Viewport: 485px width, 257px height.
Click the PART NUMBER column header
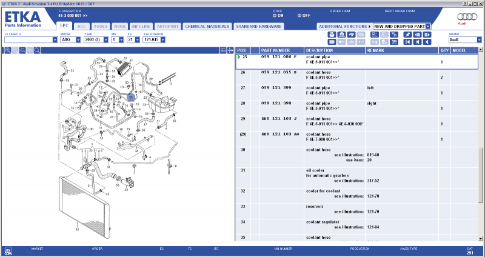click(x=281, y=50)
